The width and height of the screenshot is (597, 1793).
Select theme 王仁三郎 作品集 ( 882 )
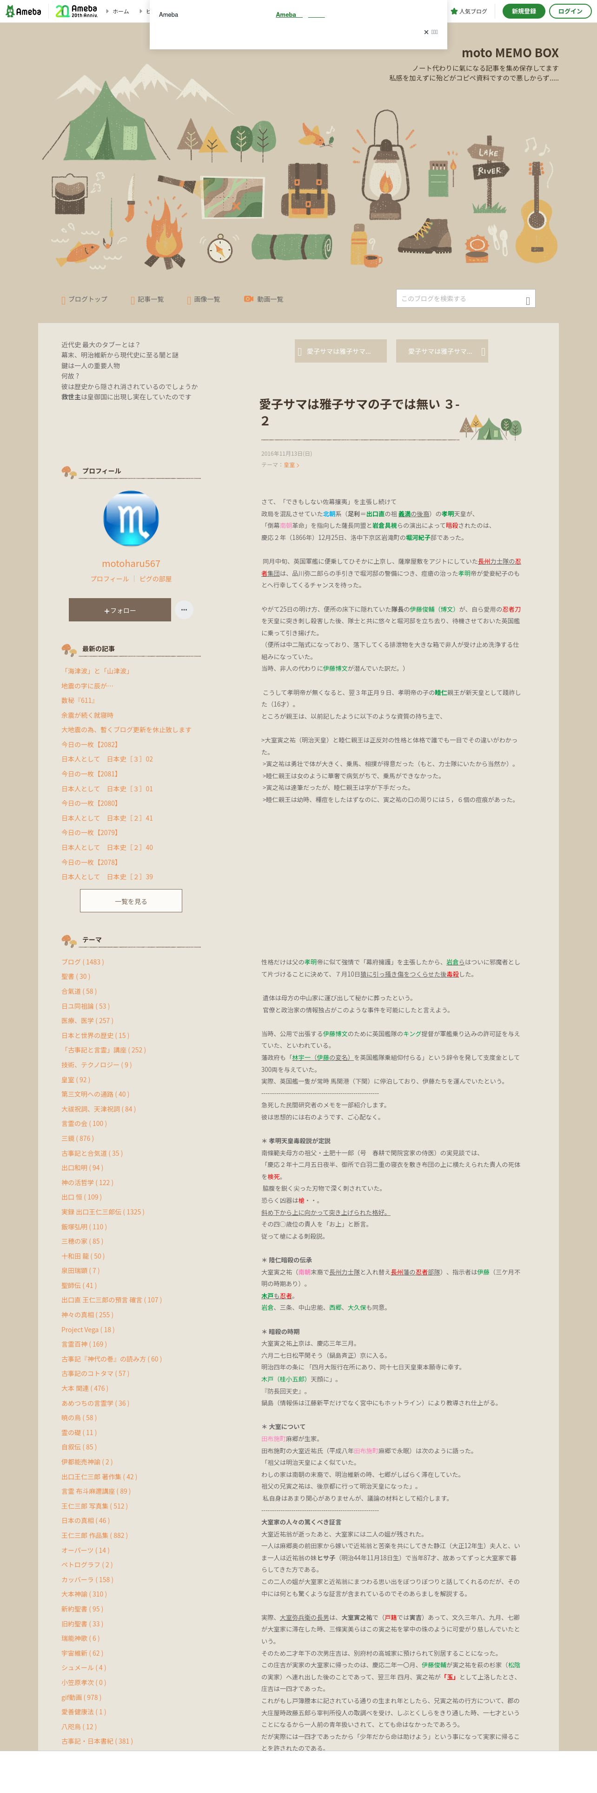pos(94,1536)
